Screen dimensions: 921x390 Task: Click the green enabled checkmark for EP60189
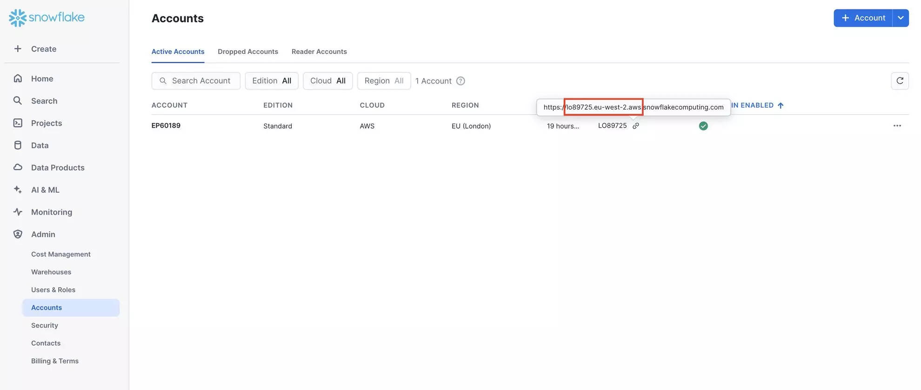point(703,126)
